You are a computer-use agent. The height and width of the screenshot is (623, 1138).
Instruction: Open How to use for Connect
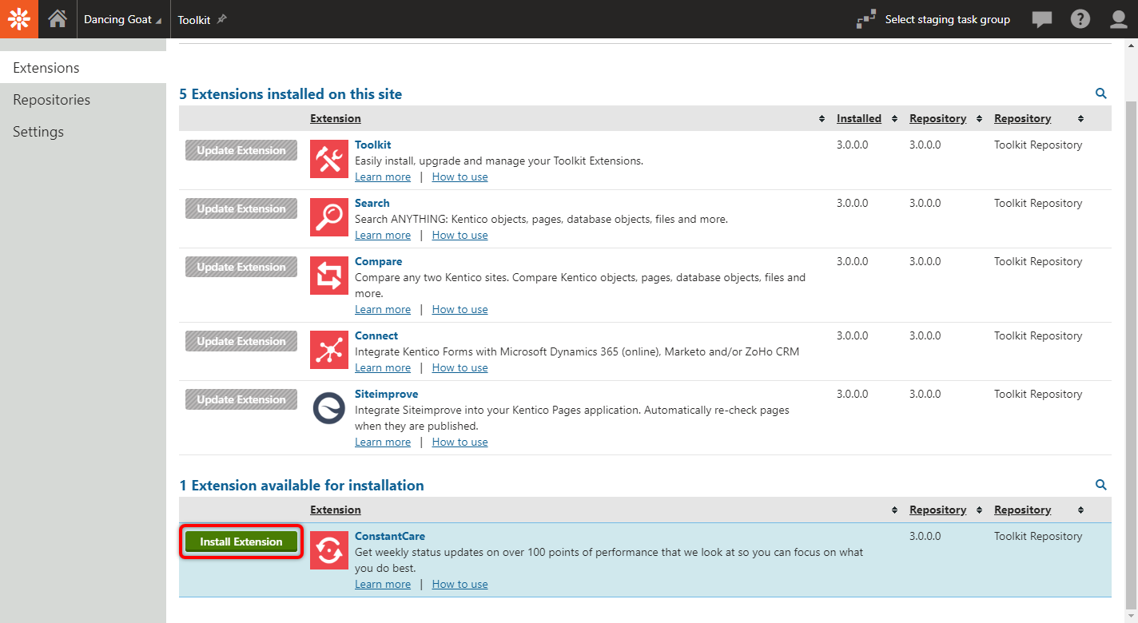click(460, 367)
